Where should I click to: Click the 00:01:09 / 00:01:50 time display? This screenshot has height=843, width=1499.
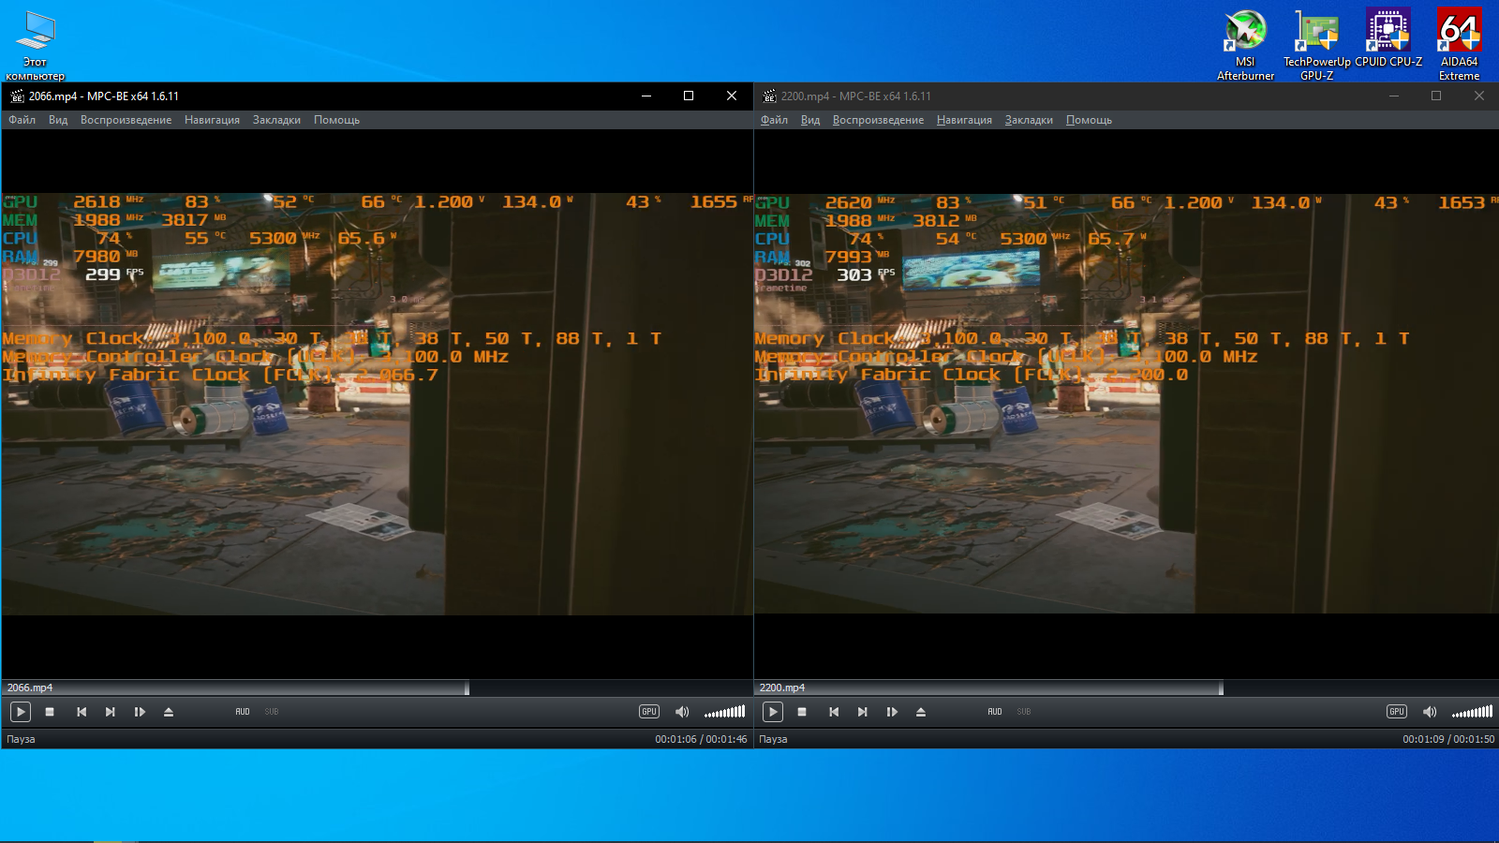[x=1448, y=739]
